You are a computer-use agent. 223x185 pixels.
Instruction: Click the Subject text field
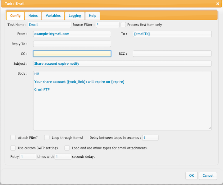(122, 63)
